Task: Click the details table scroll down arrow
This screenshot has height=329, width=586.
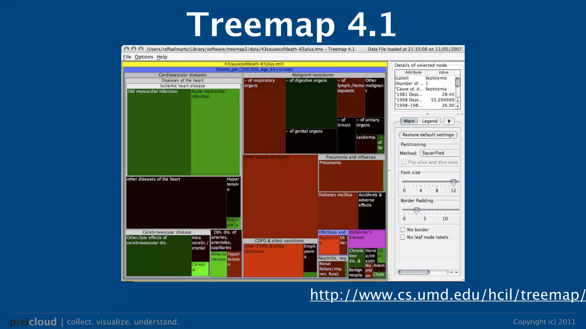Action: (x=458, y=106)
